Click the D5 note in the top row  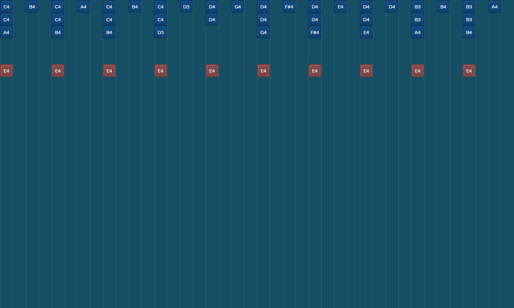(186, 6)
